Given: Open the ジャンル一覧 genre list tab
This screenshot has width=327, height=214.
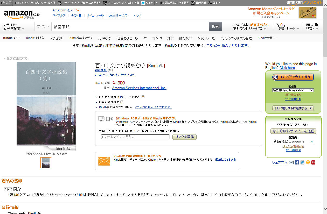Looking at the screenshot, I should [206, 38].
